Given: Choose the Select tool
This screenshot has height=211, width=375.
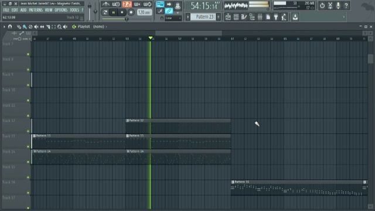Looking at the screenshot, I should 53,27.
